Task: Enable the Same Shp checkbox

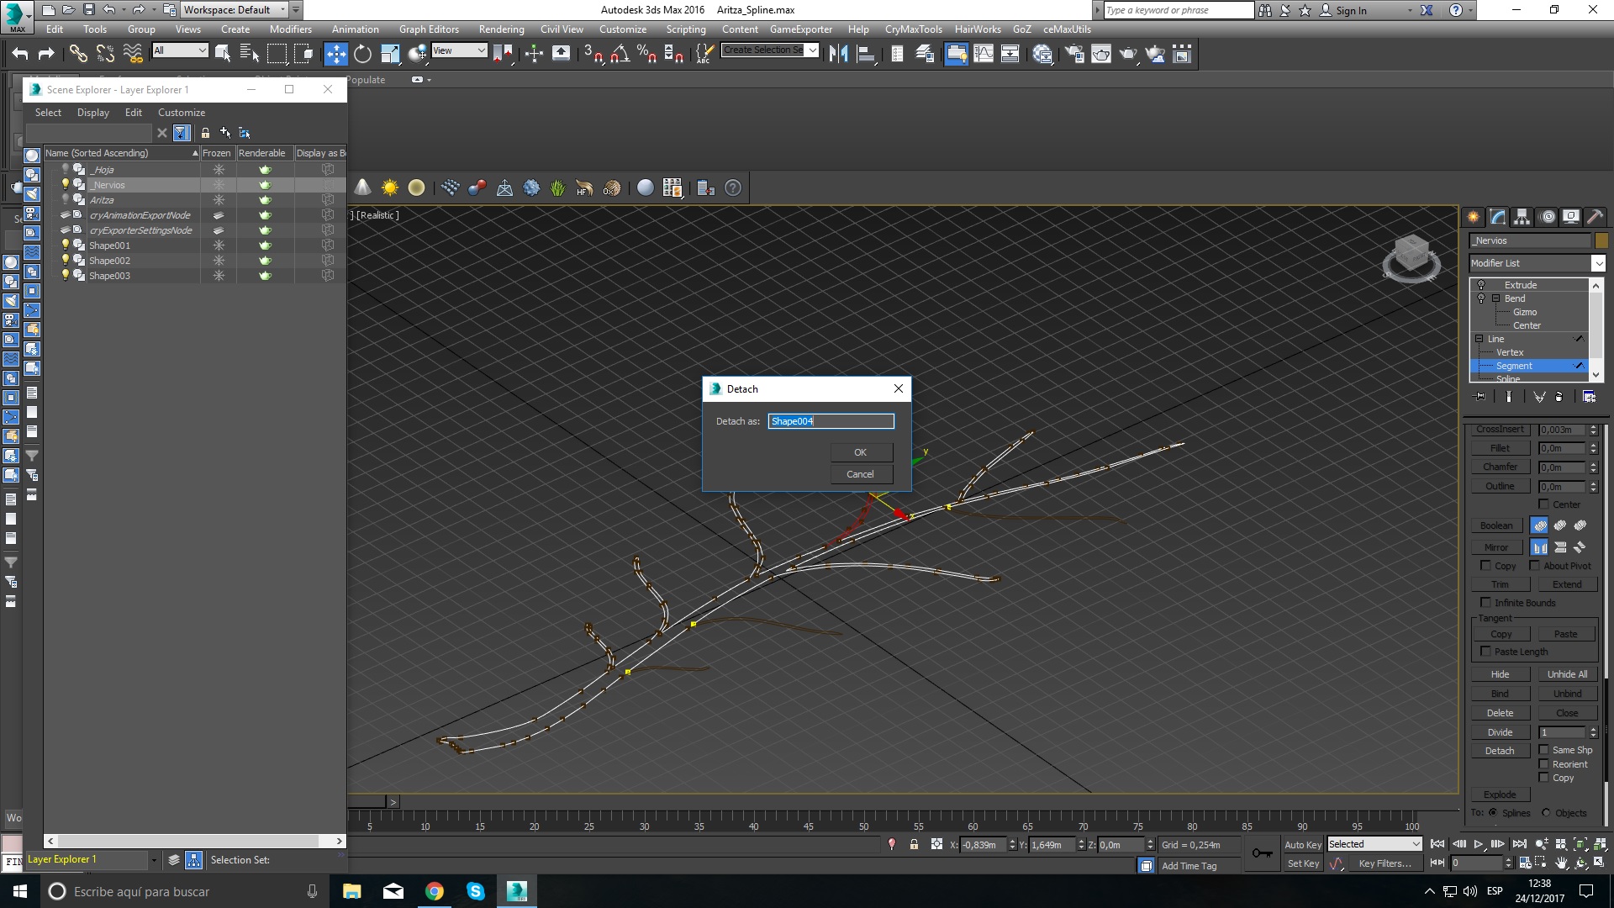Action: tap(1543, 749)
